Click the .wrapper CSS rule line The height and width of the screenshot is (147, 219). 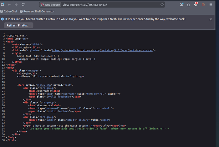pos(56,59)
